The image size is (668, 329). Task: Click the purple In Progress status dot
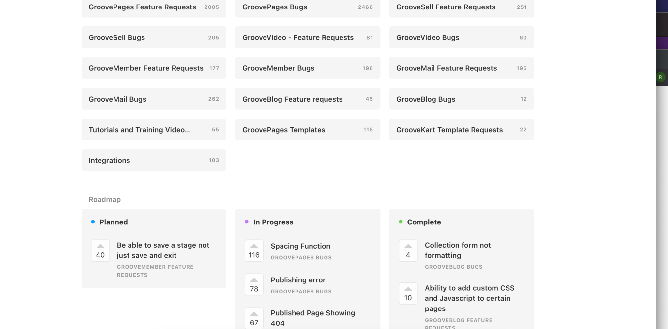click(246, 222)
